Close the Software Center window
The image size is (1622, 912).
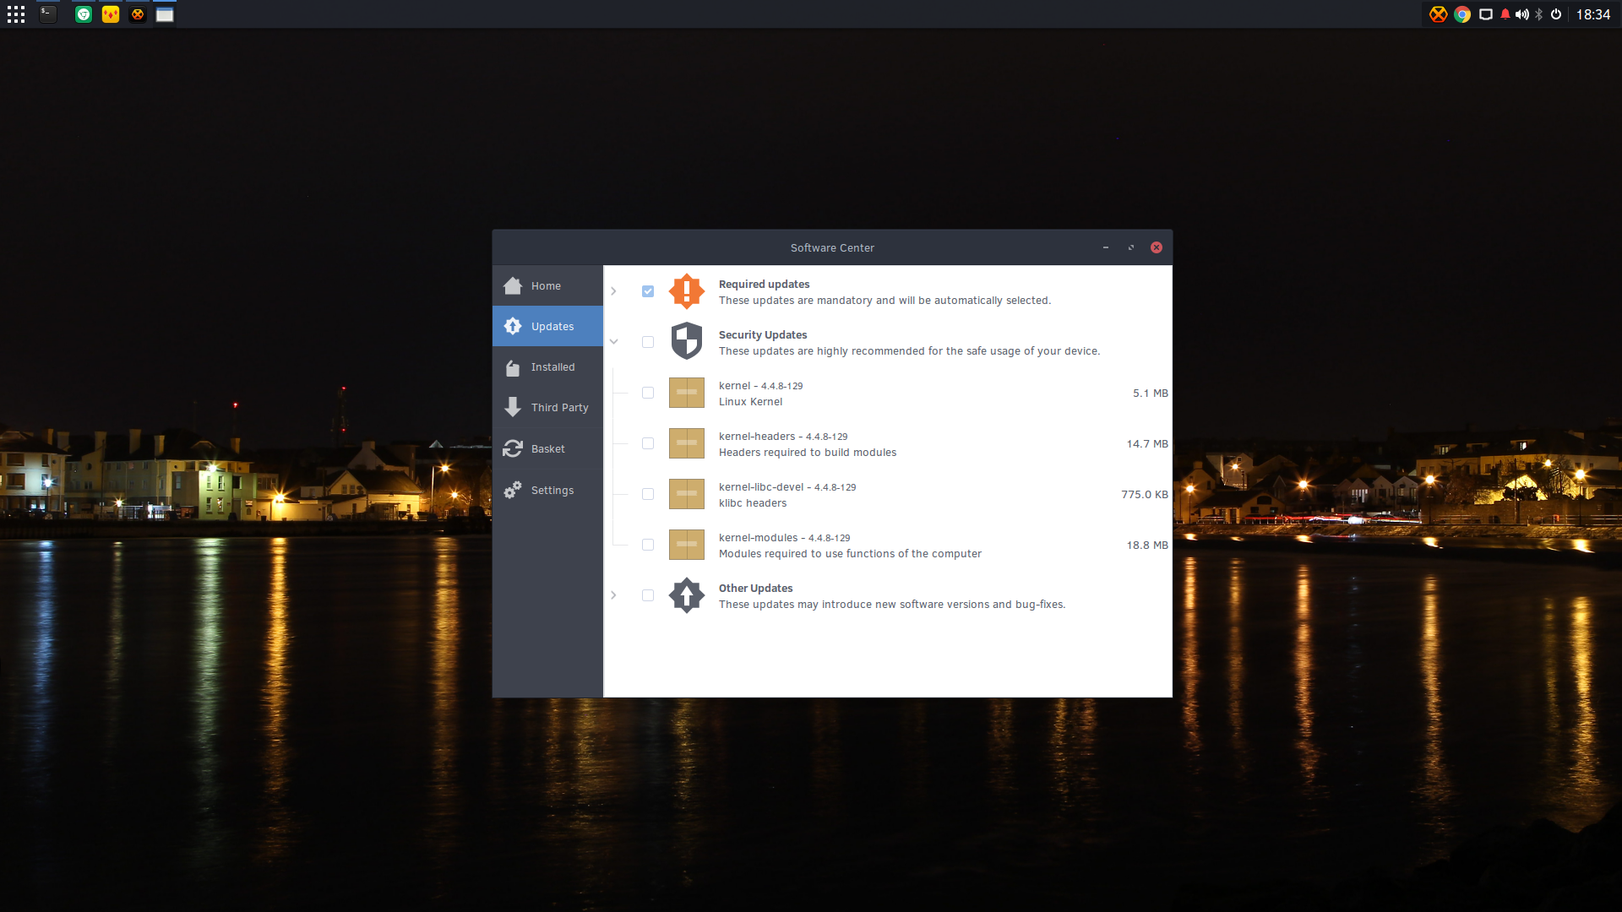tap(1157, 247)
